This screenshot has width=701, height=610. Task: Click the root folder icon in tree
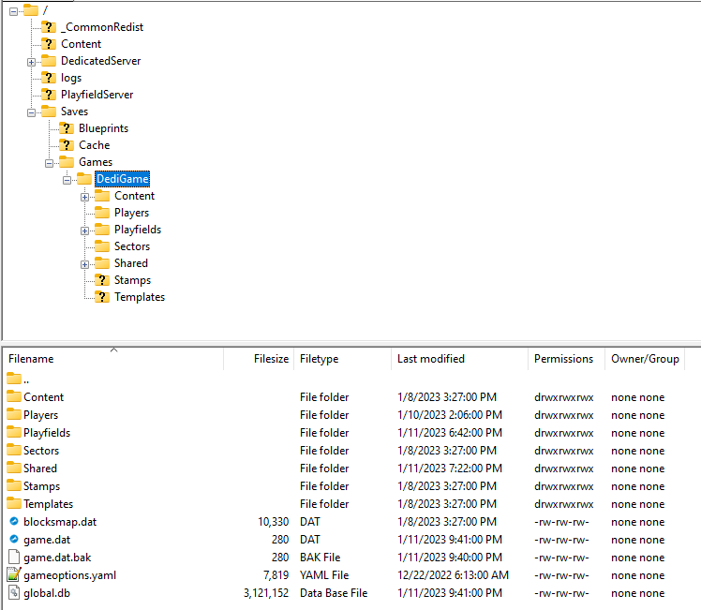click(30, 9)
